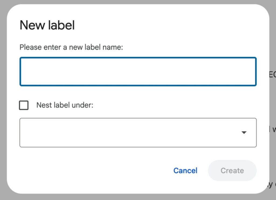This screenshot has width=276, height=200.
Task: Click the greyed-out Create pill button
Action: pyautogui.click(x=232, y=171)
